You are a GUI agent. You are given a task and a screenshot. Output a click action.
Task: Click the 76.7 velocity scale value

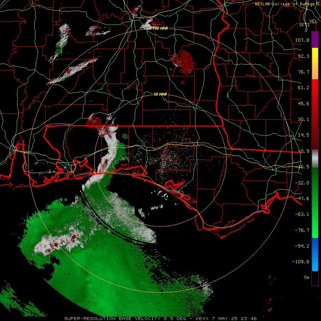tap(304, 72)
